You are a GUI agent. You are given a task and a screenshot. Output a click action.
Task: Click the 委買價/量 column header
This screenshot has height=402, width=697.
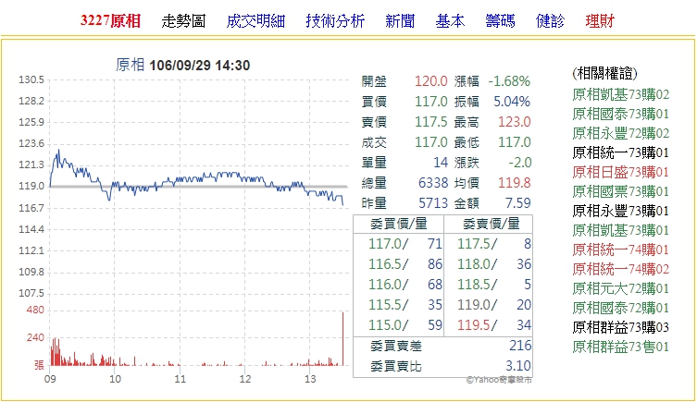(x=399, y=224)
